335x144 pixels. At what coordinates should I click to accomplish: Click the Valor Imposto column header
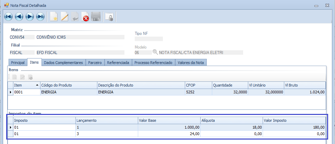[x=294, y=120]
